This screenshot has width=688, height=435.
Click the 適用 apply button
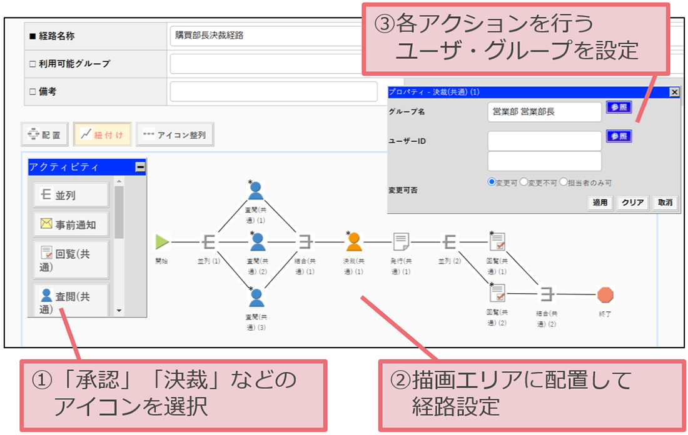coord(600,202)
